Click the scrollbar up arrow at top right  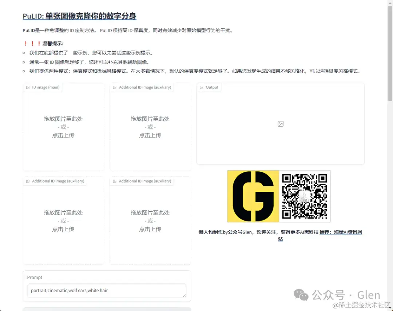(x=390, y=3)
